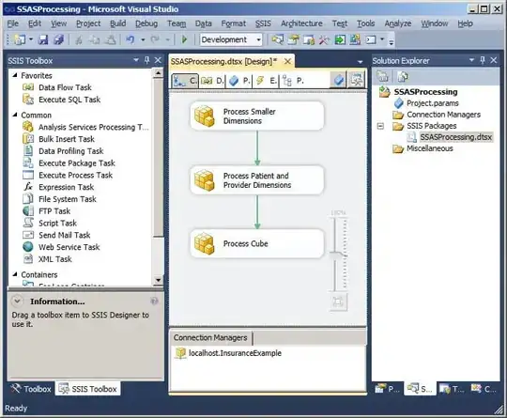This screenshot has width=507, height=418.
Task: Select the Execute SQL Task toolbox item
Action: click(x=62, y=100)
